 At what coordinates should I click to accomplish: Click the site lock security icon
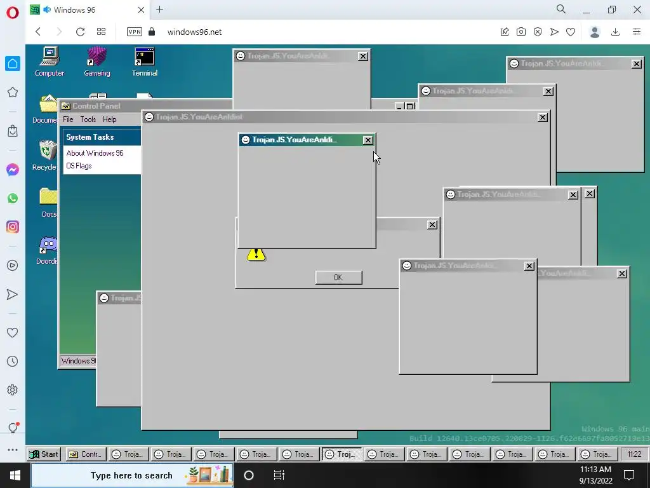[152, 32]
